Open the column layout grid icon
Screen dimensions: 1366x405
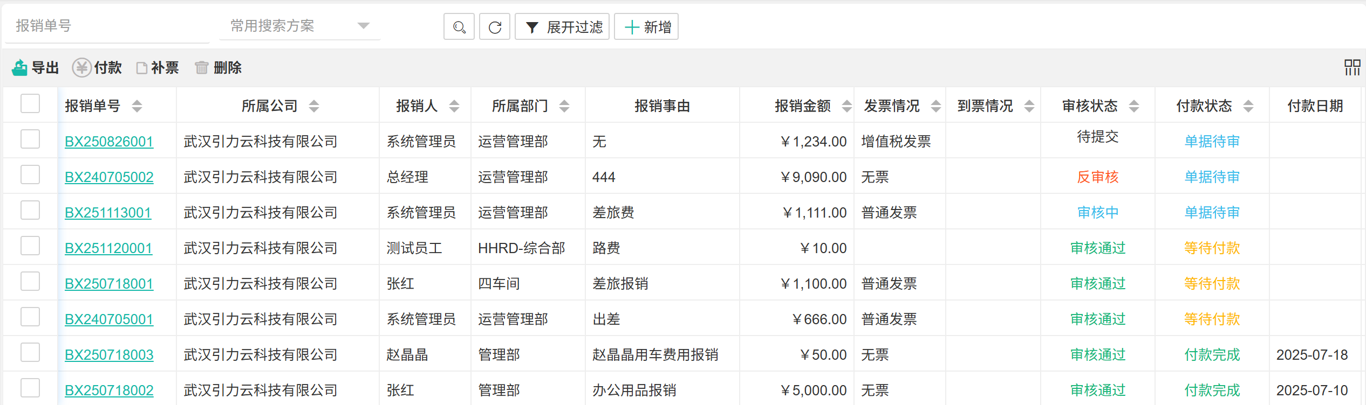(1352, 67)
